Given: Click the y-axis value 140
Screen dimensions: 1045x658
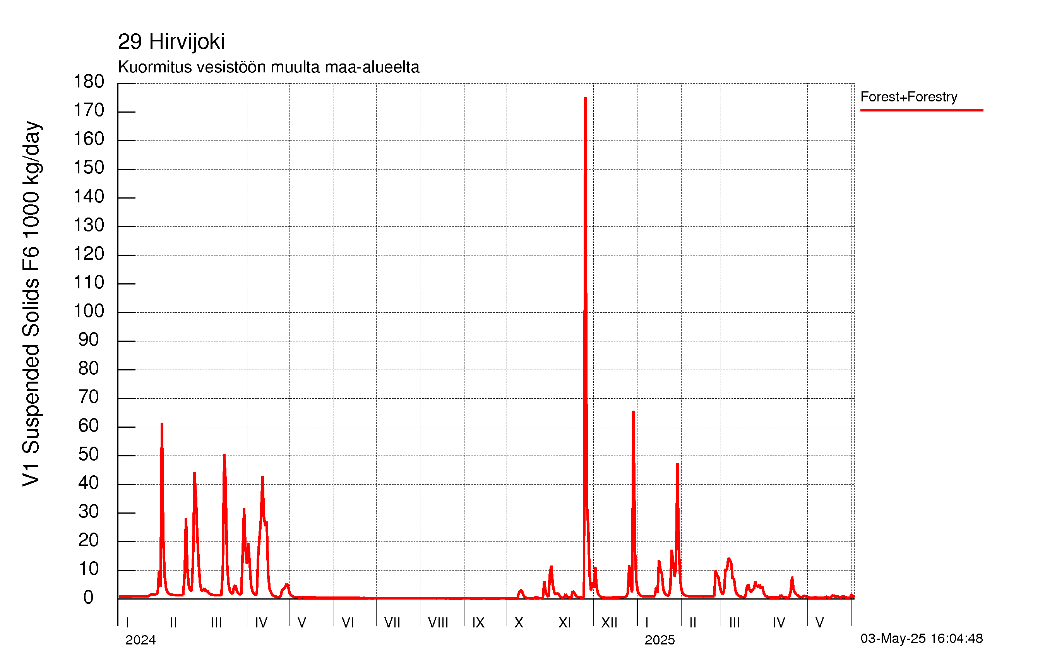Looking at the screenshot, I should (89, 197).
